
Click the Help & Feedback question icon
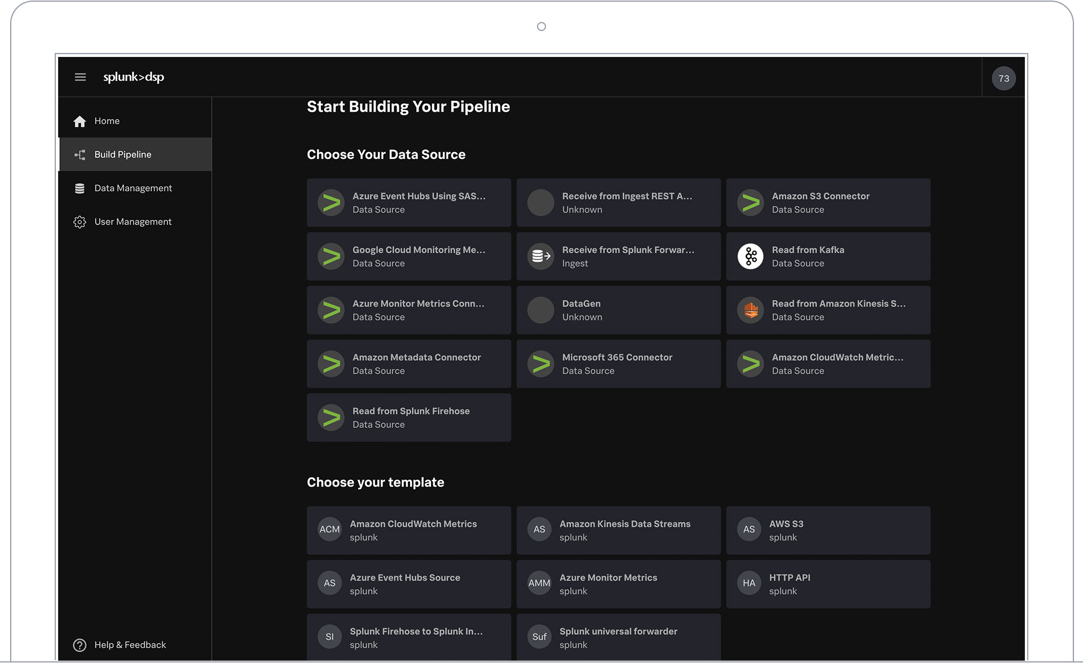[80, 645]
